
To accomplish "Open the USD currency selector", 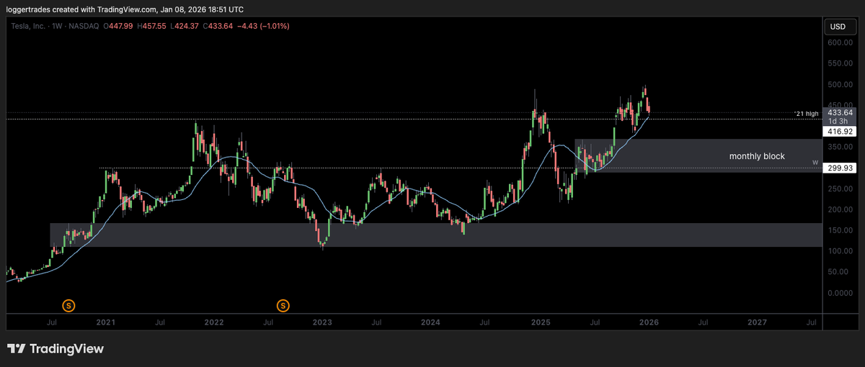I will click(x=838, y=27).
